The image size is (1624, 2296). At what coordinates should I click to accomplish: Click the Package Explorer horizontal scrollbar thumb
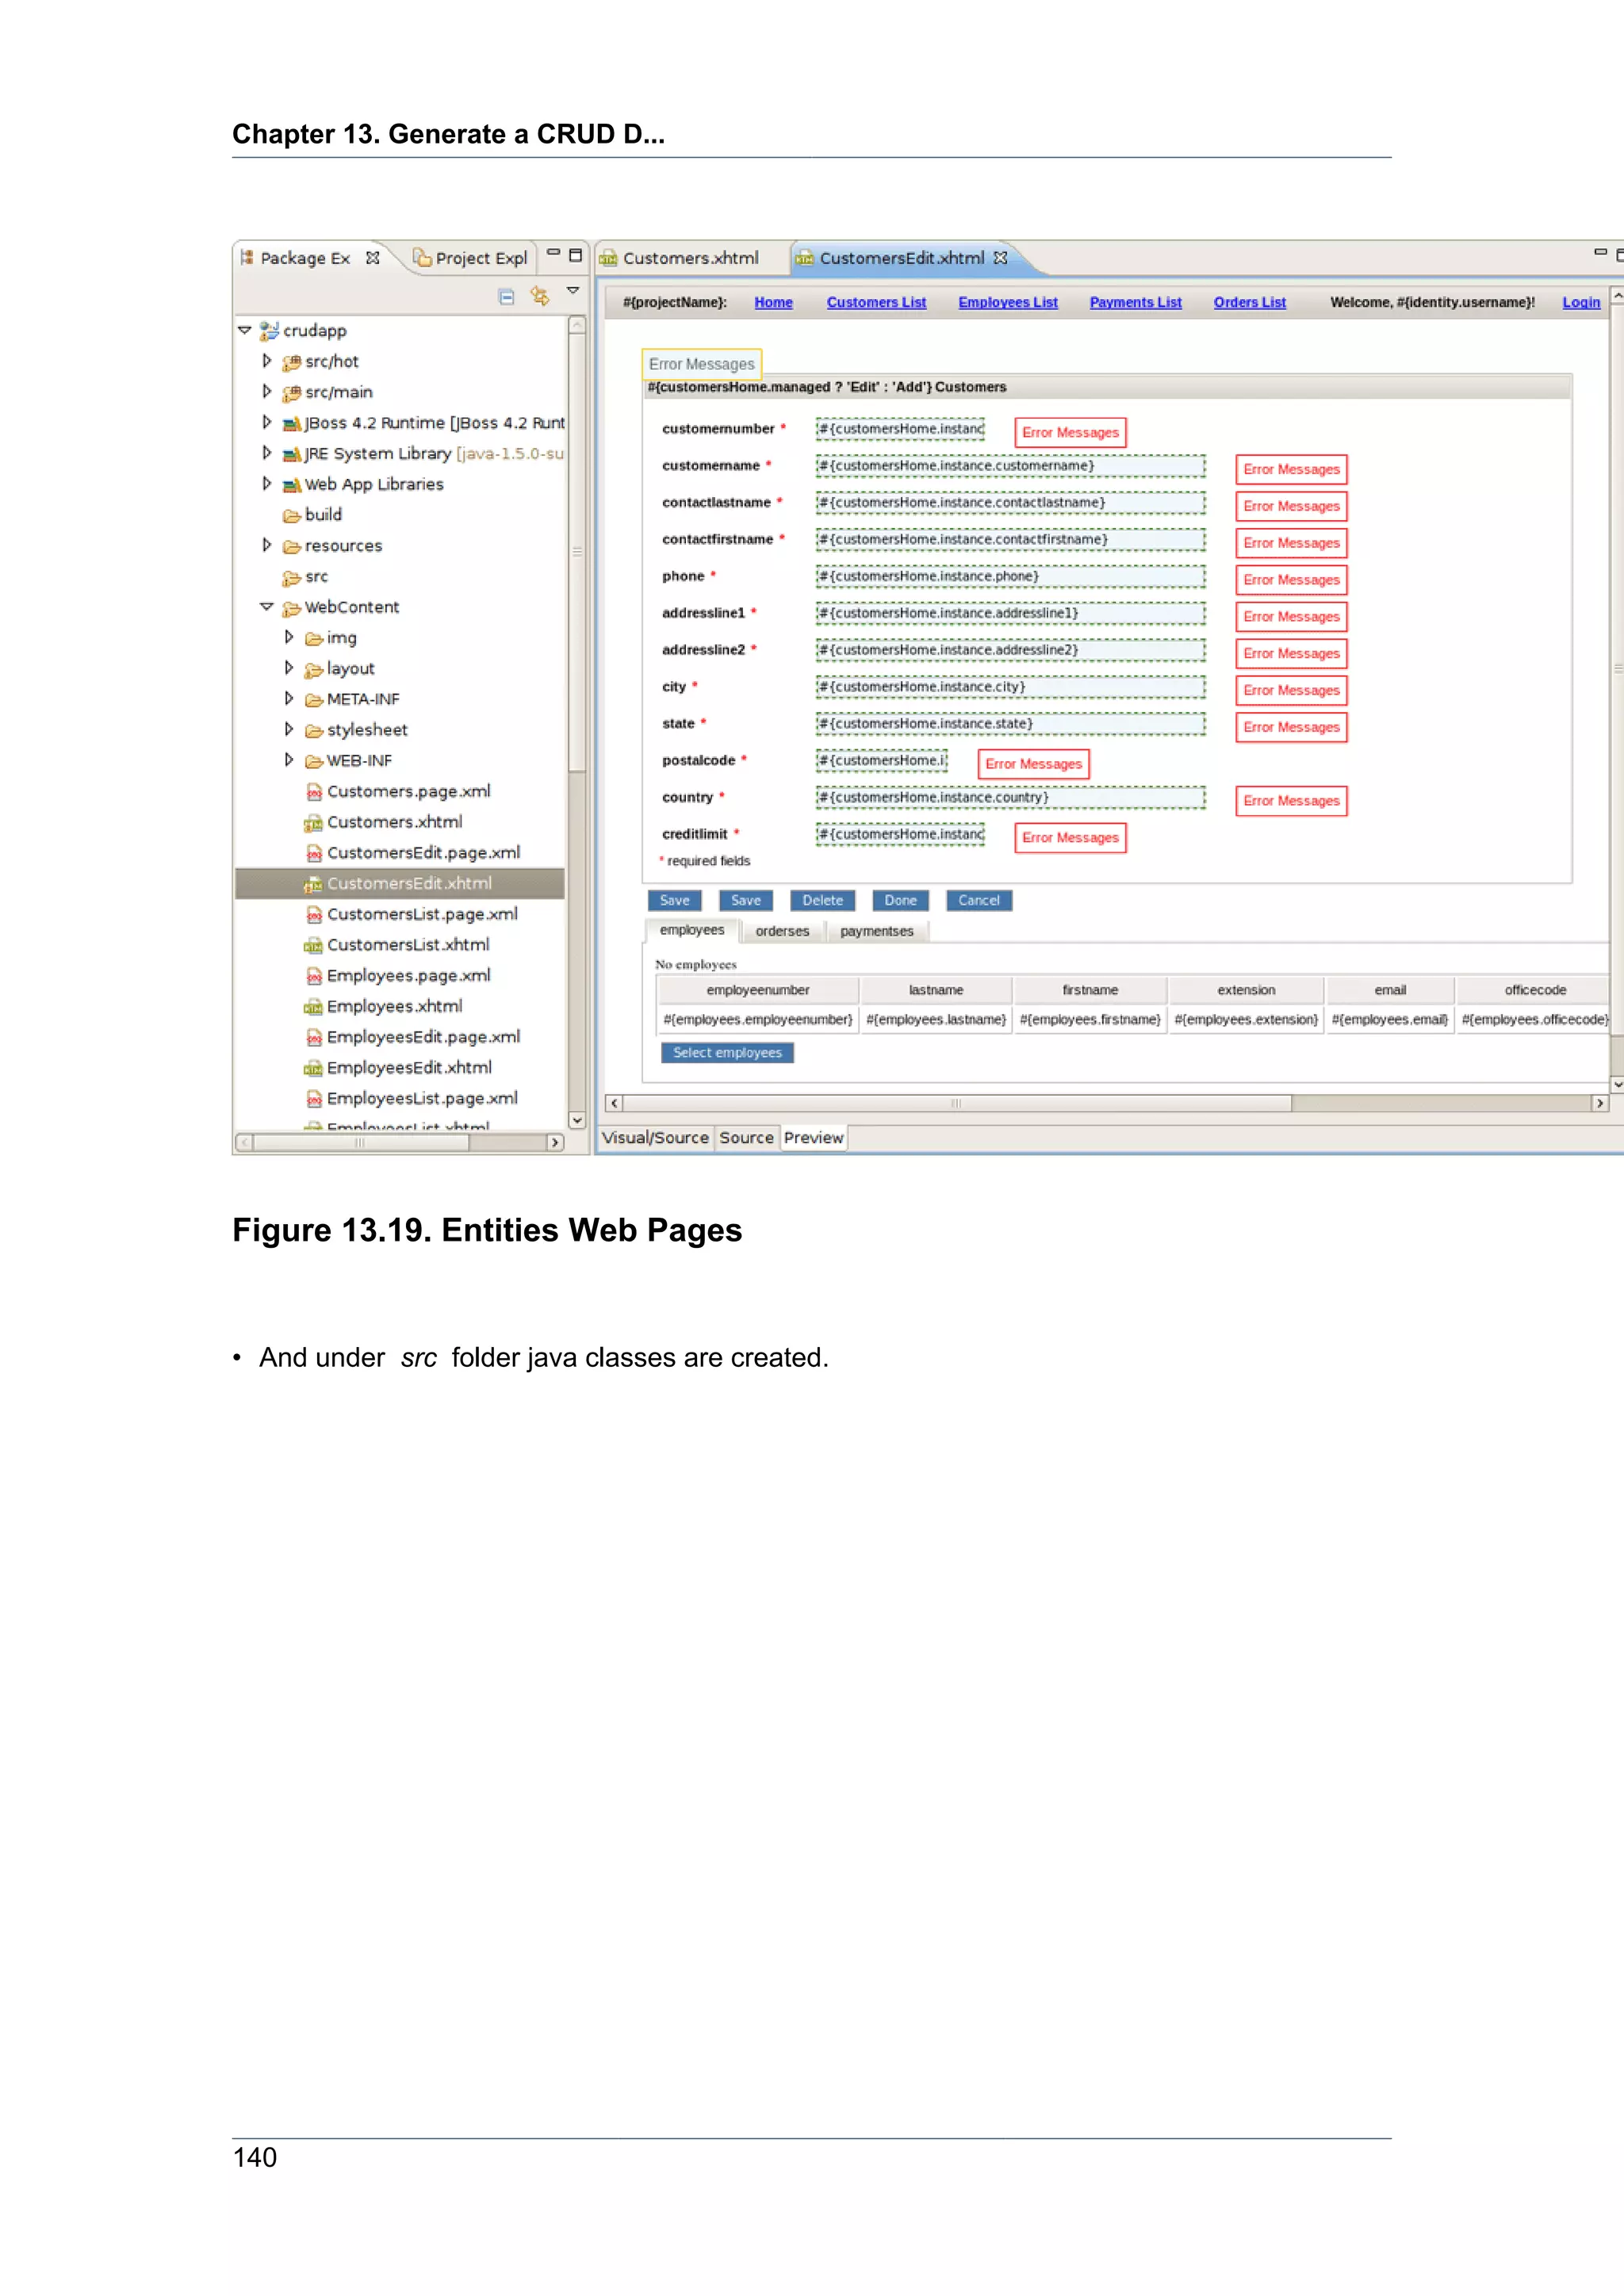point(360,1143)
